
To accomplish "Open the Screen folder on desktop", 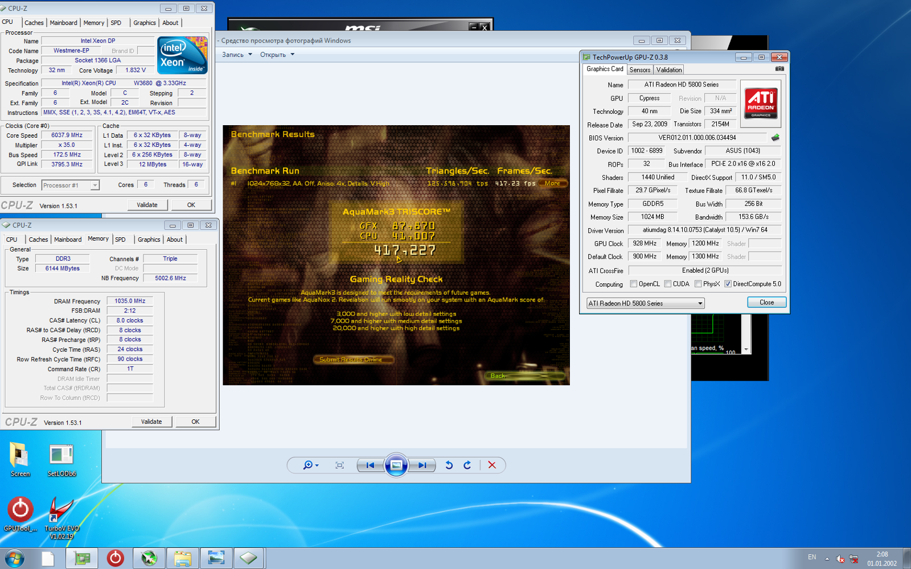I will tap(20, 460).
